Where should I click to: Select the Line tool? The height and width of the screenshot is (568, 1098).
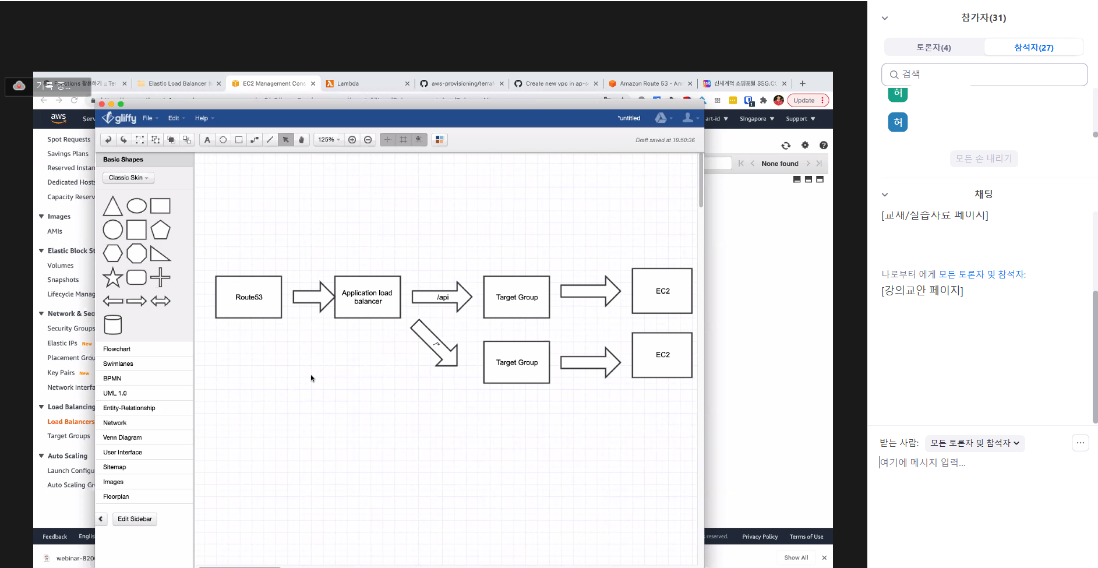[270, 140]
